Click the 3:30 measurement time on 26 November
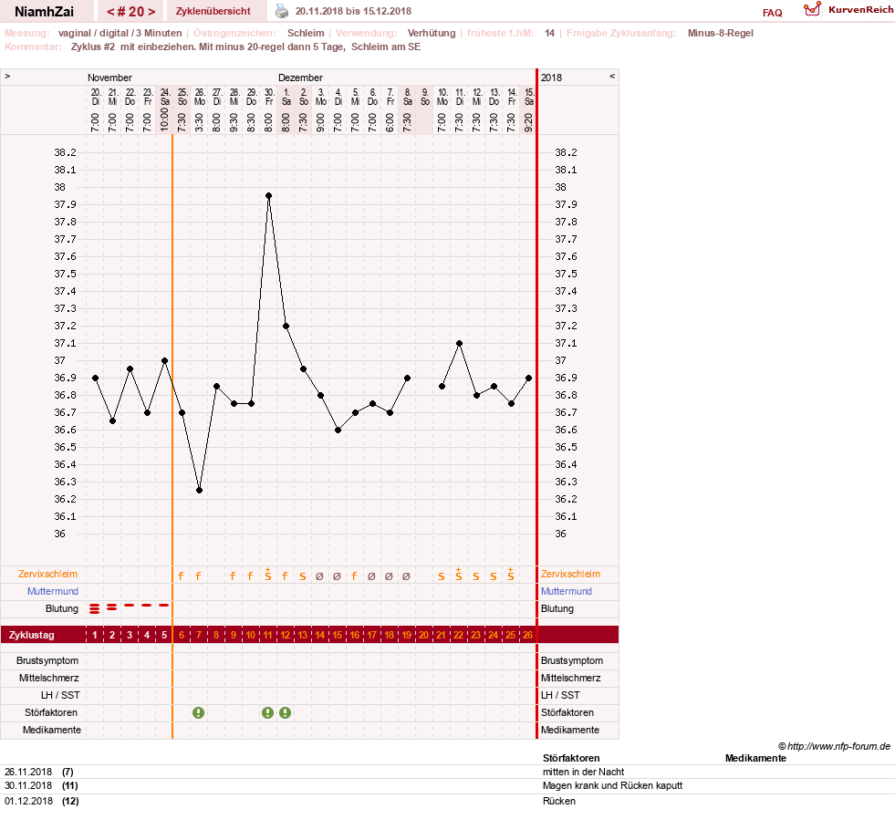 pyautogui.click(x=199, y=122)
